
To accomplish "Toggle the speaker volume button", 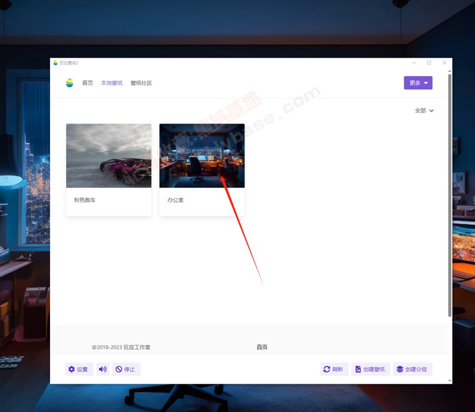I will 102,369.
